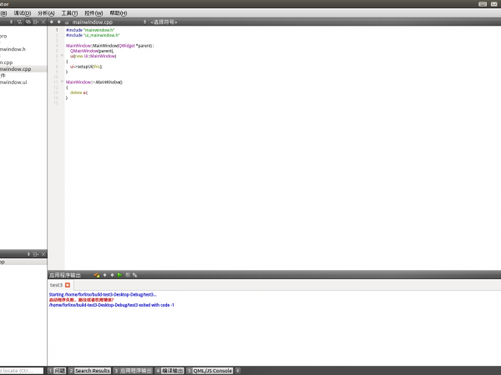The height and width of the screenshot is (375, 501).
Task: Close the upper project sidebar panel
Action: [x=43, y=22]
